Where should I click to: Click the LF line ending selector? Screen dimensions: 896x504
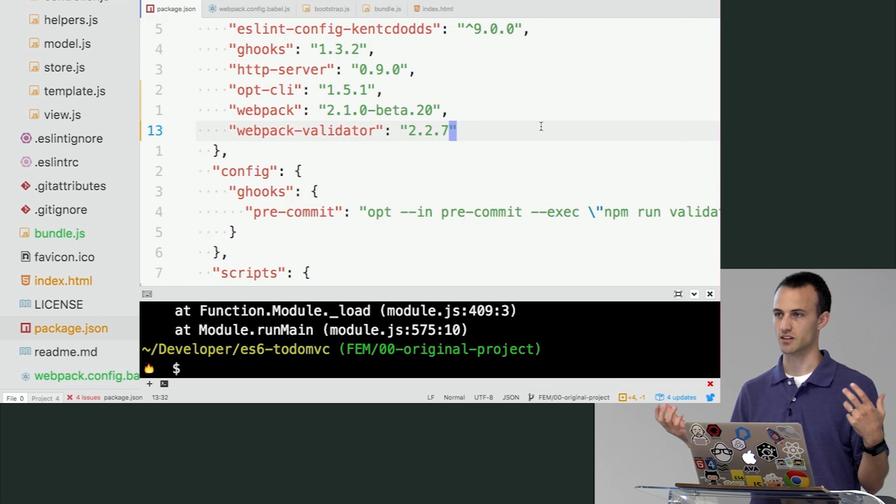pyautogui.click(x=430, y=398)
